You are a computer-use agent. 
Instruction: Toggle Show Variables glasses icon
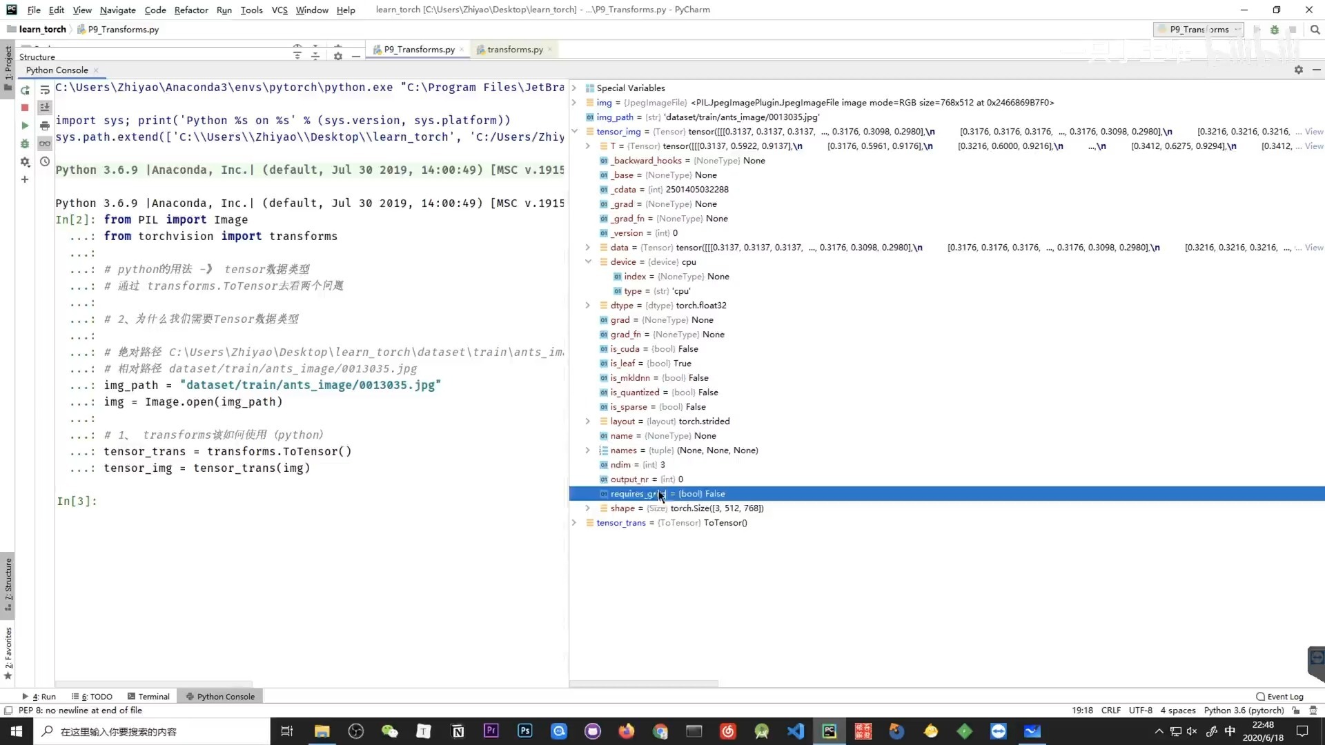coord(45,143)
